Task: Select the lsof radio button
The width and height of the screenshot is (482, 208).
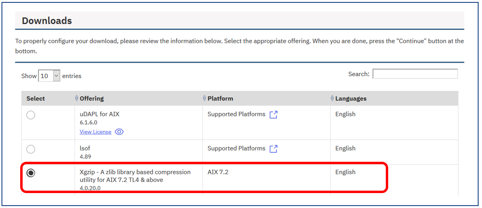Action: tap(31, 149)
